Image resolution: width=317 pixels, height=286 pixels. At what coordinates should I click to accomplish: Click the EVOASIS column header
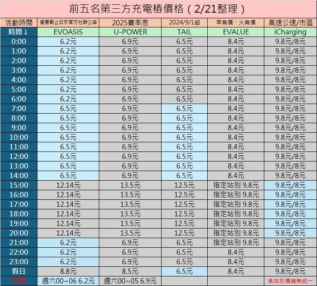68,32
